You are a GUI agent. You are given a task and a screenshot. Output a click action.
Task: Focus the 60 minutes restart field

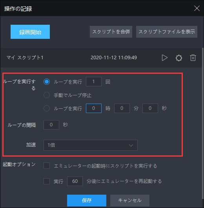tap(75, 181)
